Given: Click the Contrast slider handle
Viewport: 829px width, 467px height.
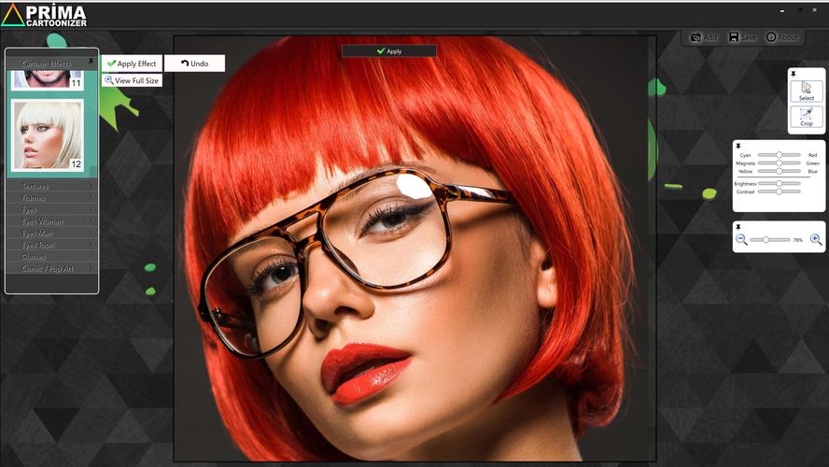Looking at the screenshot, I should coord(779,191).
